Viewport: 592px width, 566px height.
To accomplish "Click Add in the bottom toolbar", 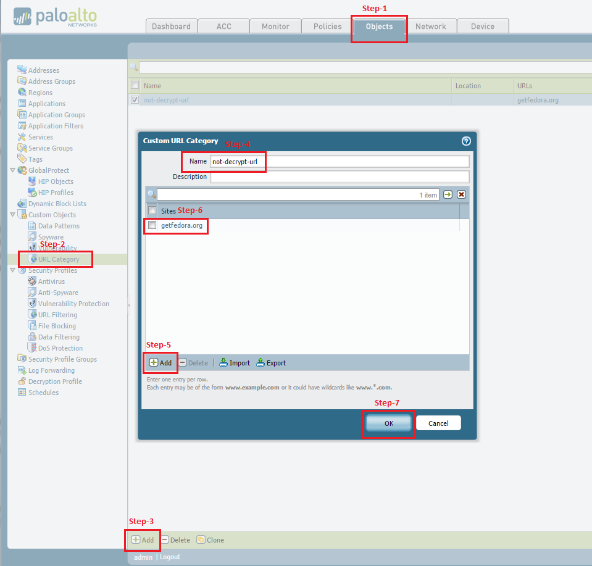I will [x=143, y=540].
